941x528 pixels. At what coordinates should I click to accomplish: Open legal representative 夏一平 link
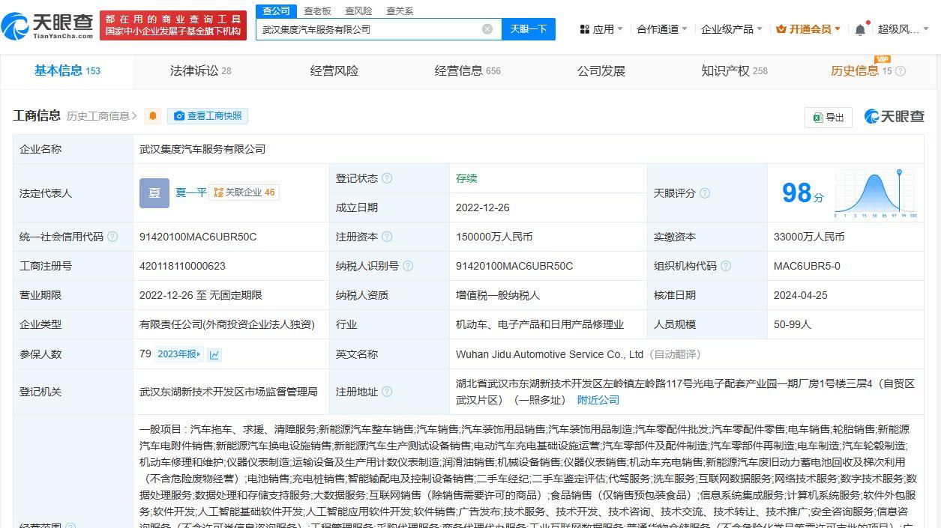pyautogui.click(x=190, y=192)
